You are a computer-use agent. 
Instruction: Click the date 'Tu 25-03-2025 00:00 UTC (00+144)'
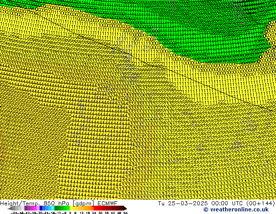point(216,203)
